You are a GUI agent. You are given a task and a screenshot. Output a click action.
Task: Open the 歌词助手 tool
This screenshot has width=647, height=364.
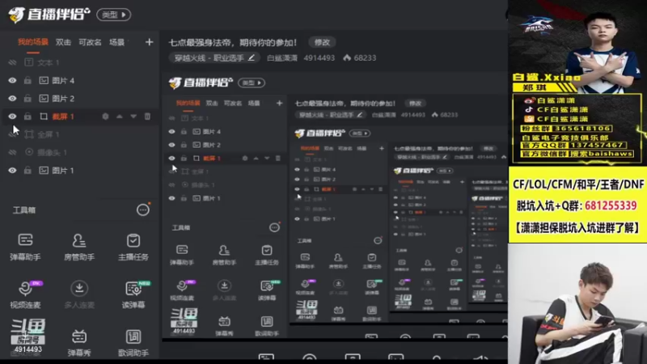[x=133, y=342]
